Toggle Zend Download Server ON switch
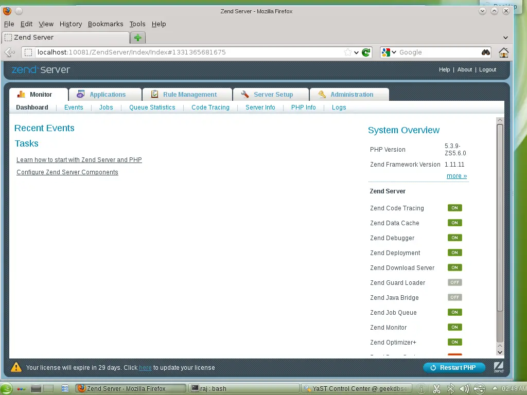 click(455, 267)
